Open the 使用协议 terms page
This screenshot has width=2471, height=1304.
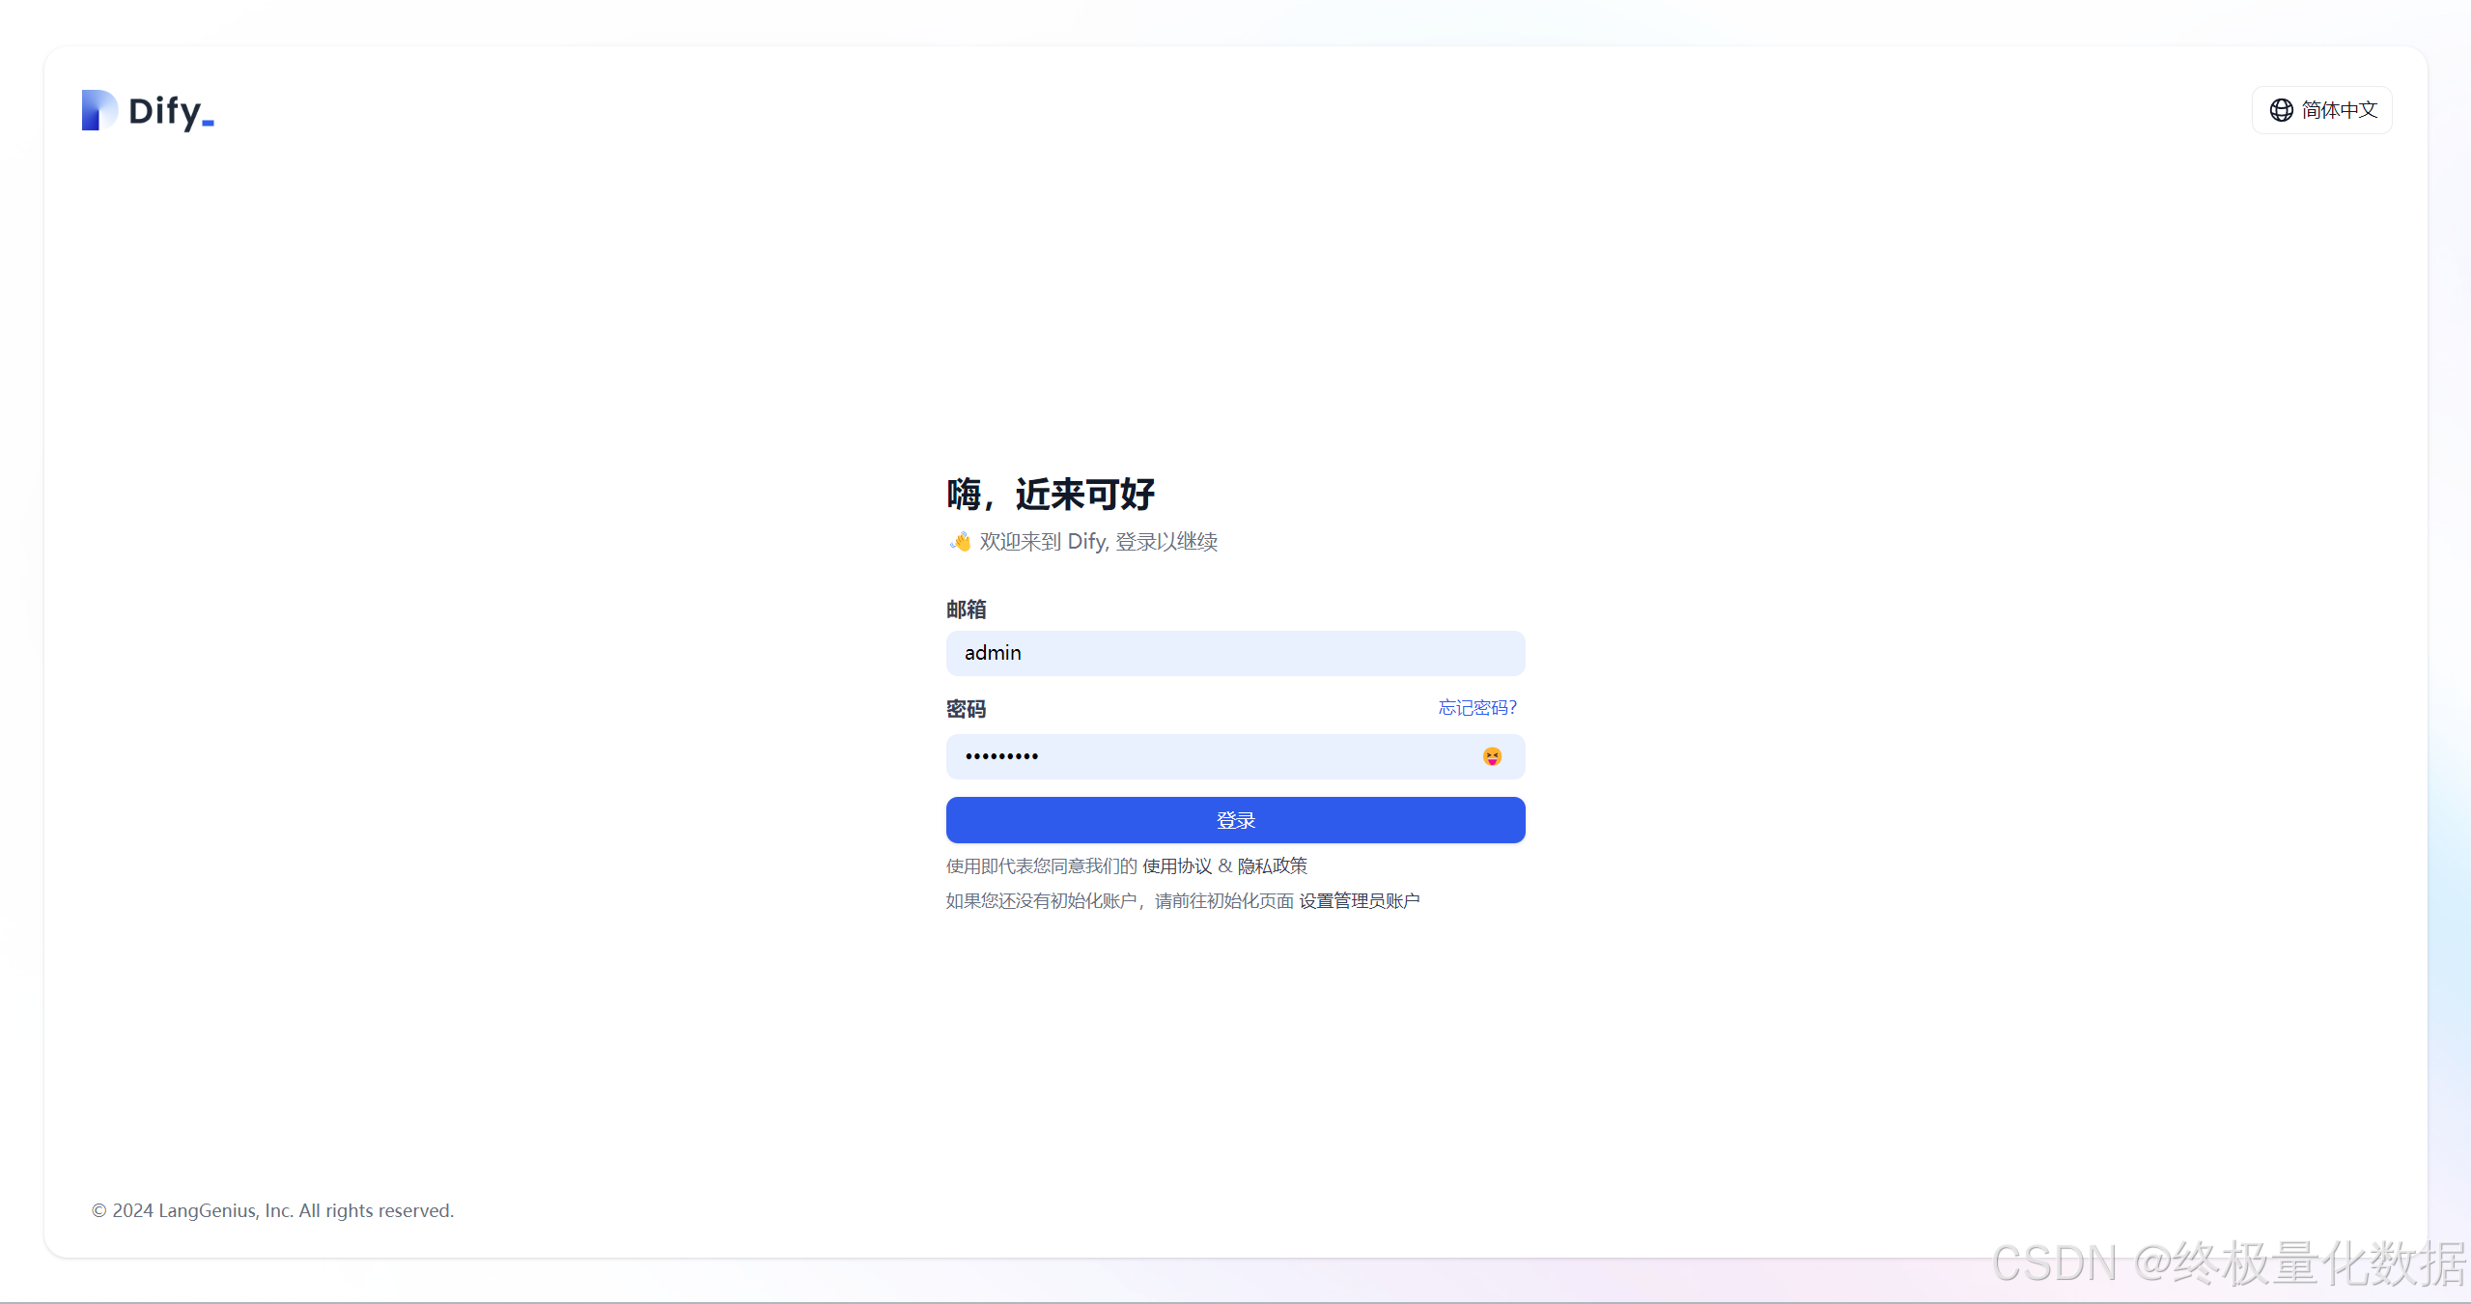click(x=1176, y=865)
